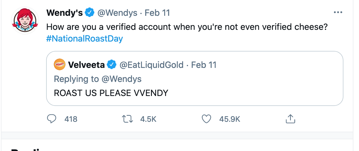Select the Velveeta display name
Screen dimensions: 359x151
[86, 65]
